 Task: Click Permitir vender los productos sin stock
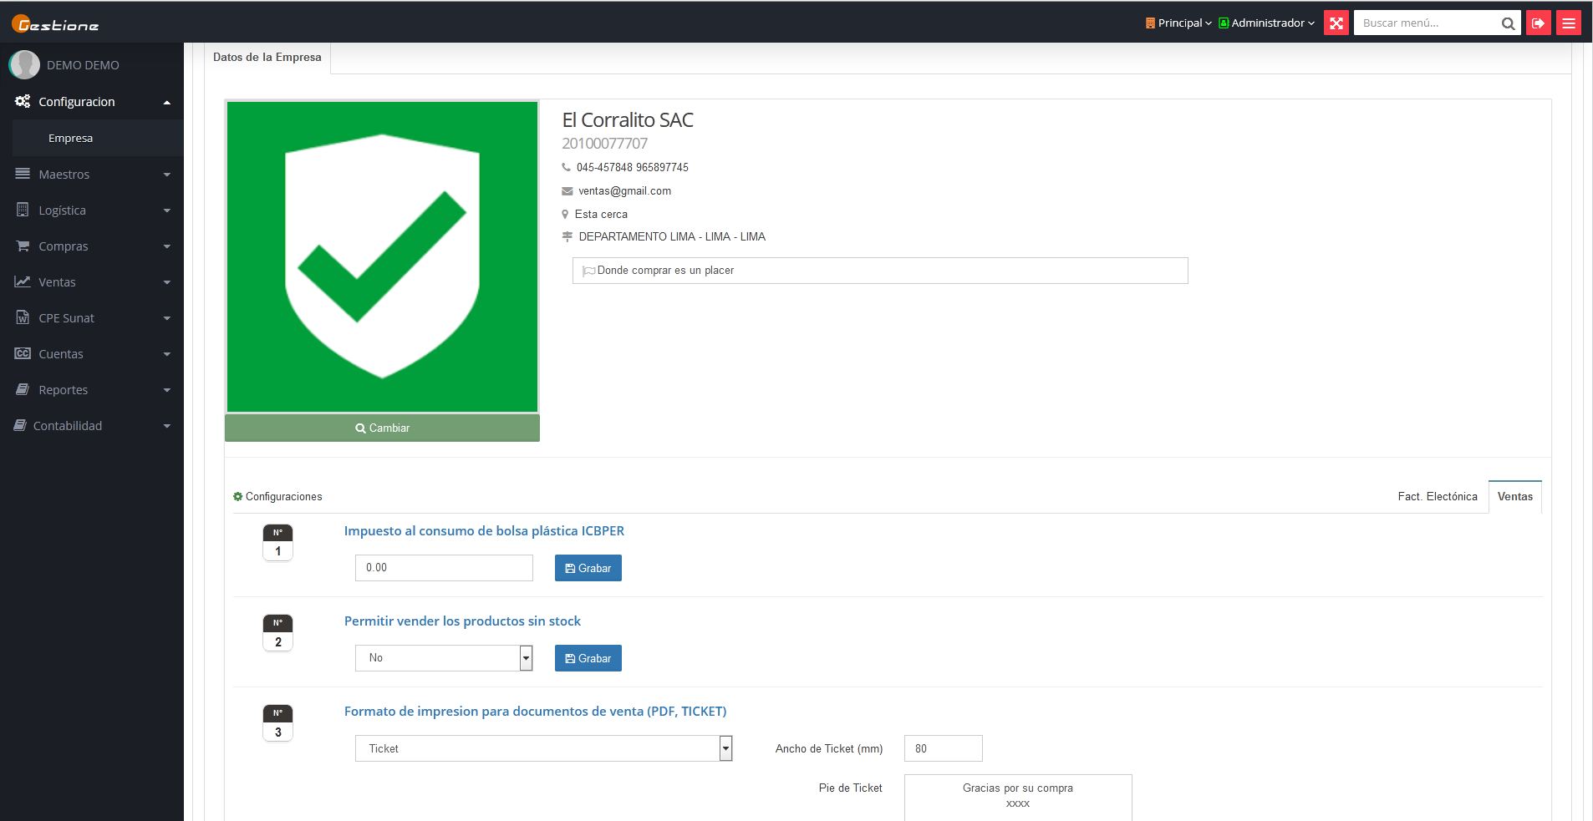[462, 621]
